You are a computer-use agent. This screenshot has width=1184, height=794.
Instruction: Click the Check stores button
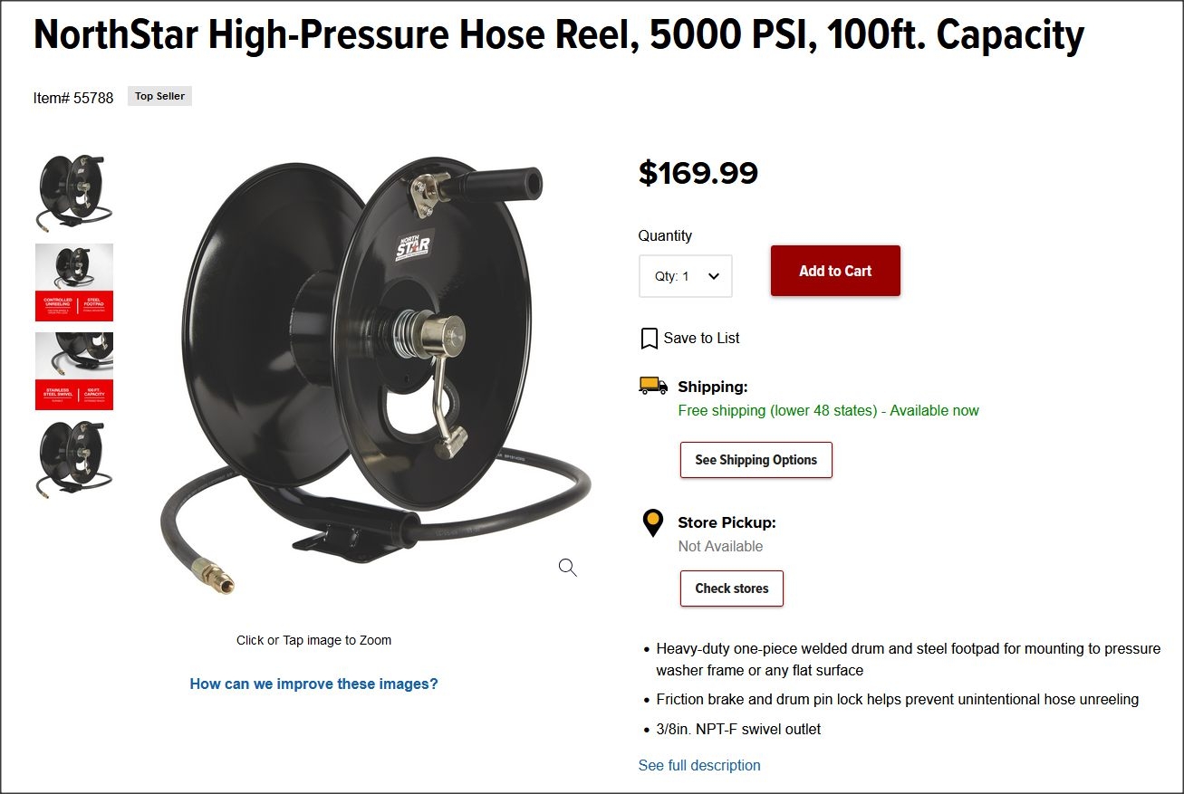tap(732, 588)
